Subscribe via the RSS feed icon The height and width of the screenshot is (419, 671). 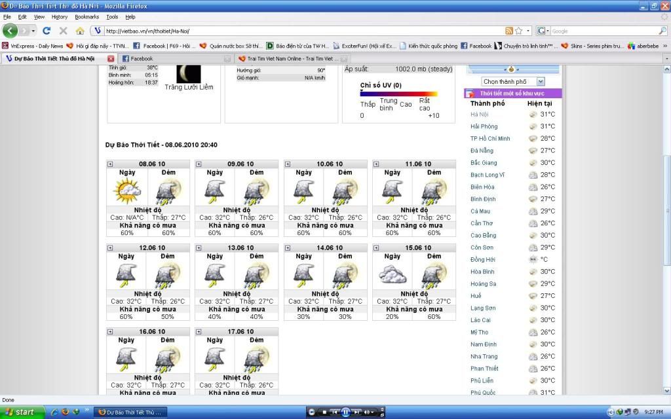click(508, 31)
